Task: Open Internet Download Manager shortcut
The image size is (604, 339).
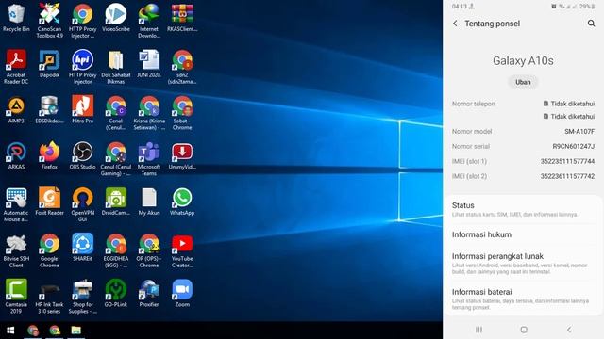Action: [x=149, y=21]
